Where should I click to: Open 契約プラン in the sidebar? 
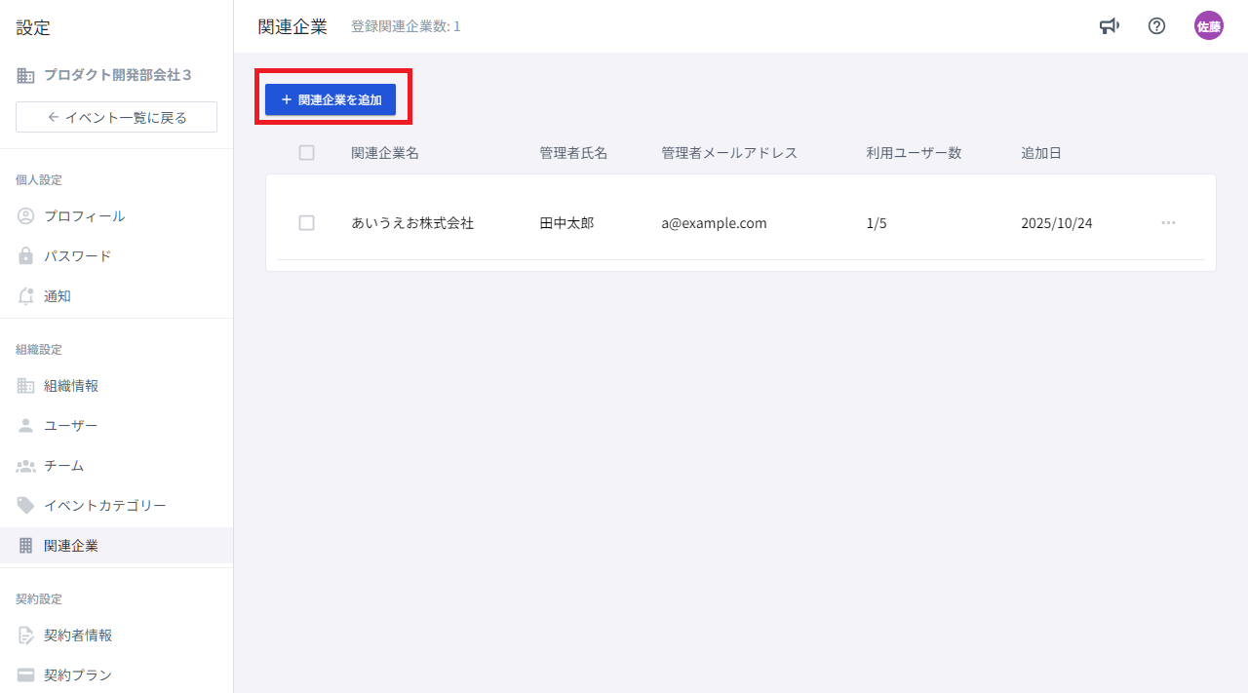tap(78, 675)
